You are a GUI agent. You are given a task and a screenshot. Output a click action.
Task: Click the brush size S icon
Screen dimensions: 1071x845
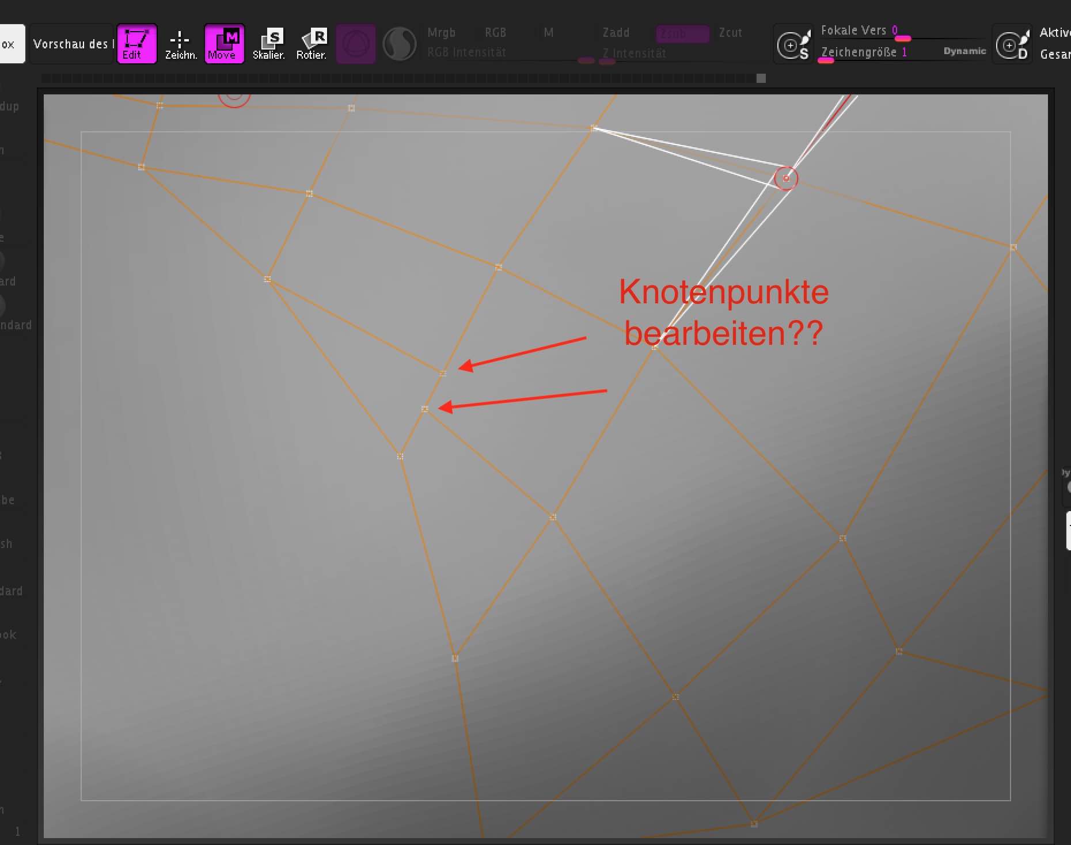(x=793, y=44)
